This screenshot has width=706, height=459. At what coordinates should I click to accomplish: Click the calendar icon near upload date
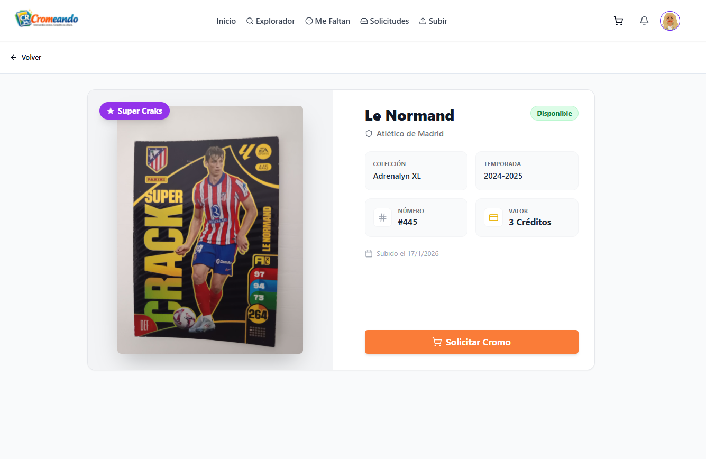click(x=369, y=254)
